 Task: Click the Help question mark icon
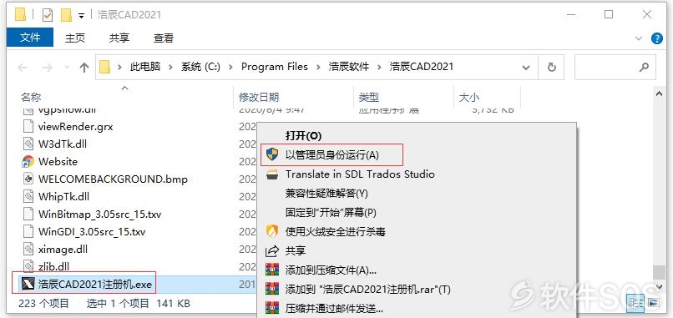[656, 38]
